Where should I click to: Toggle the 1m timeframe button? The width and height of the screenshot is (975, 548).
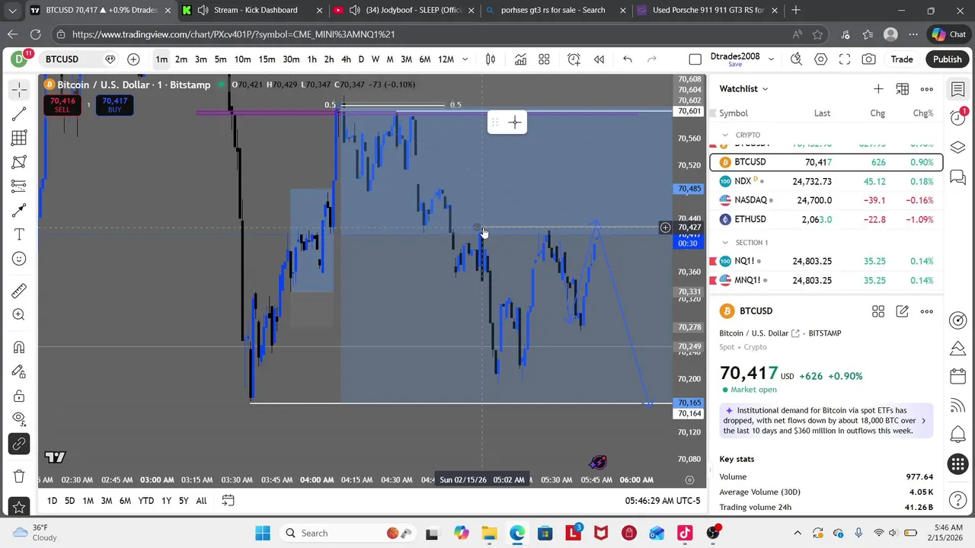pyautogui.click(x=161, y=59)
